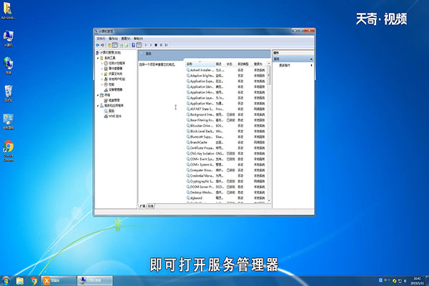Select the ASP.NET State service row
This screenshot has width=429, height=286.
226,109
